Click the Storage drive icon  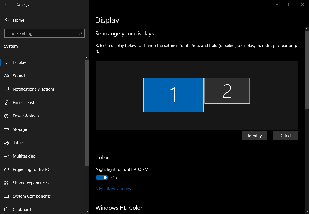coord(6,129)
